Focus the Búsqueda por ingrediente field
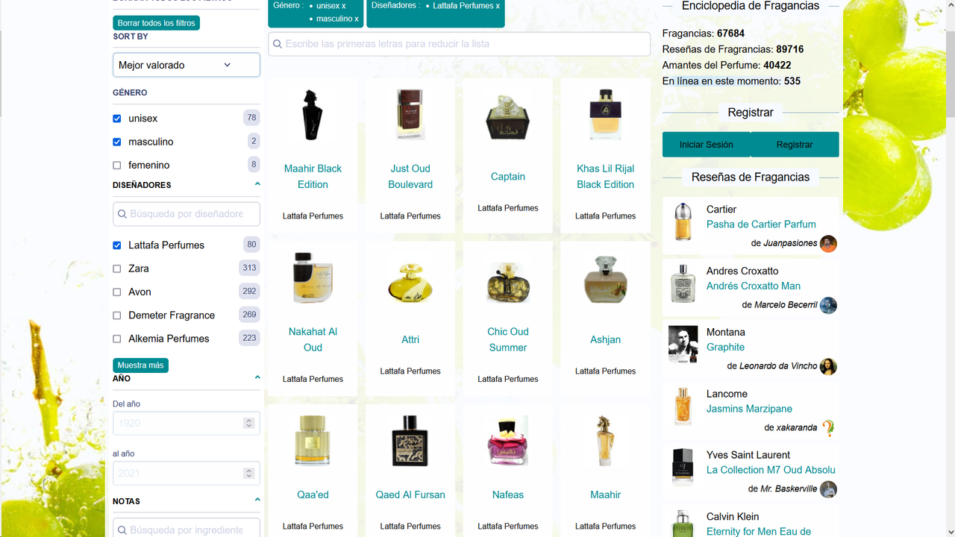Viewport: 955px width, 537px height. 187,529
